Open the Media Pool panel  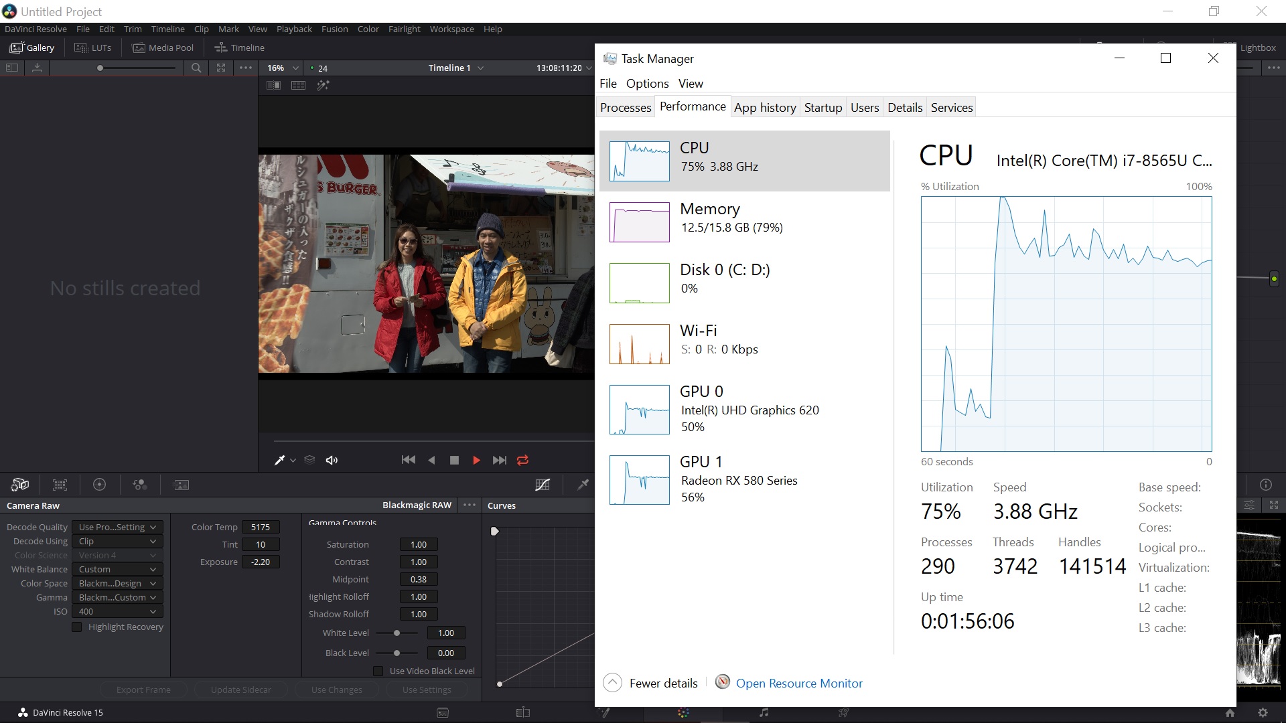[163, 48]
